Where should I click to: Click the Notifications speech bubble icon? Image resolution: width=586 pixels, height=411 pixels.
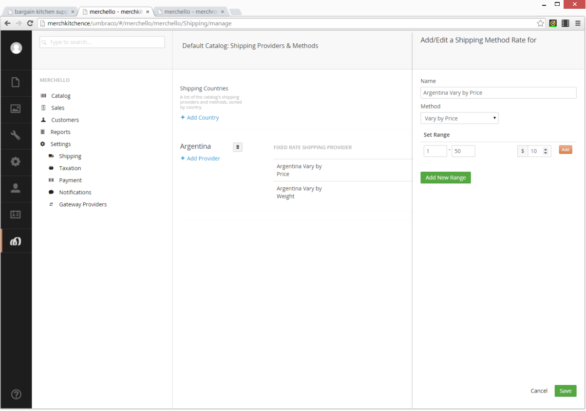point(51,192)
